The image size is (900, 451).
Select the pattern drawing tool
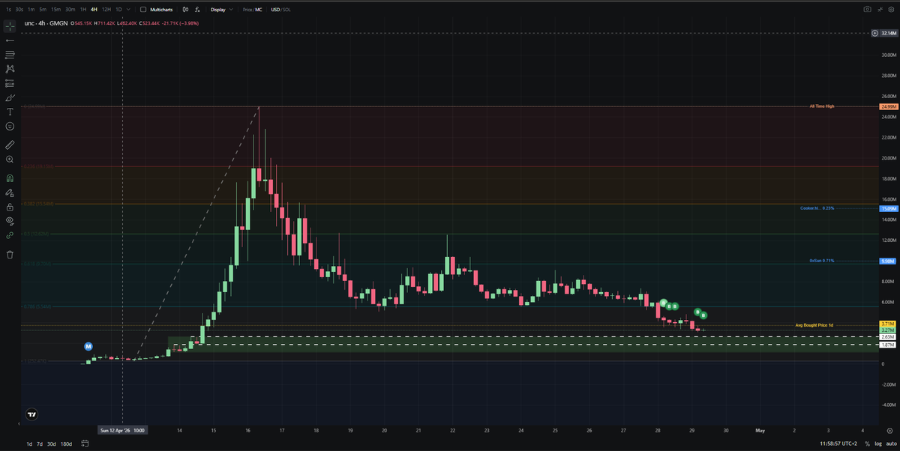pyautogui.click(x=10, y=69)
